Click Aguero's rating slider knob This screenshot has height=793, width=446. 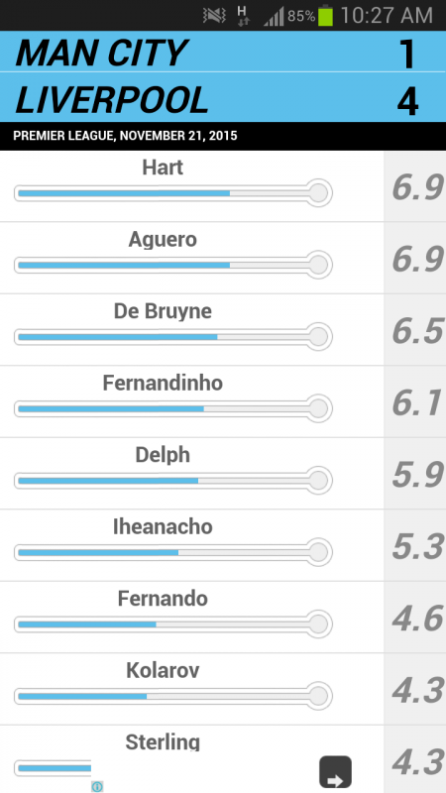318,265
